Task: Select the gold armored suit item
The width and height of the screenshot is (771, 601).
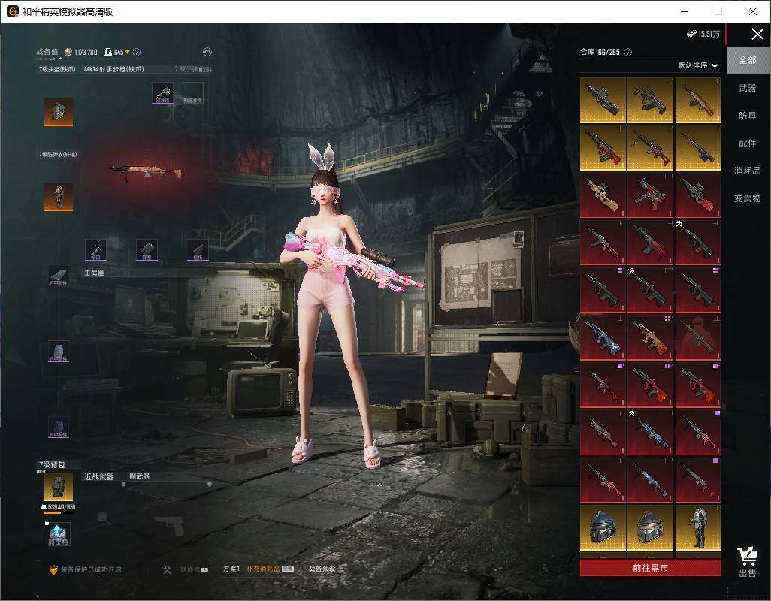Action: click(x=698, y=528)
